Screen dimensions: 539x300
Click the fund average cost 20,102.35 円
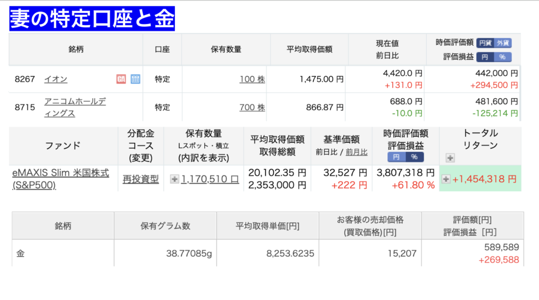pyautogui.click(x=277, y=173)
